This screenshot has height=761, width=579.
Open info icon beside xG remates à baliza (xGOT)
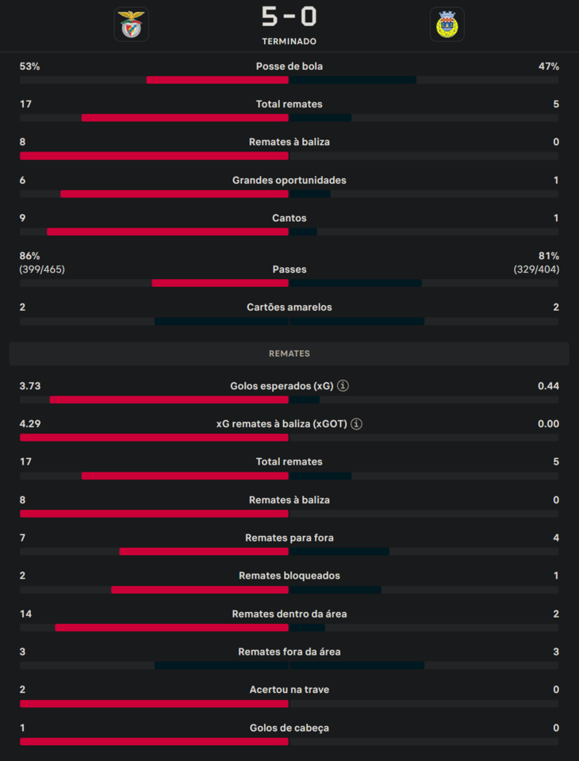pos(357,424)
